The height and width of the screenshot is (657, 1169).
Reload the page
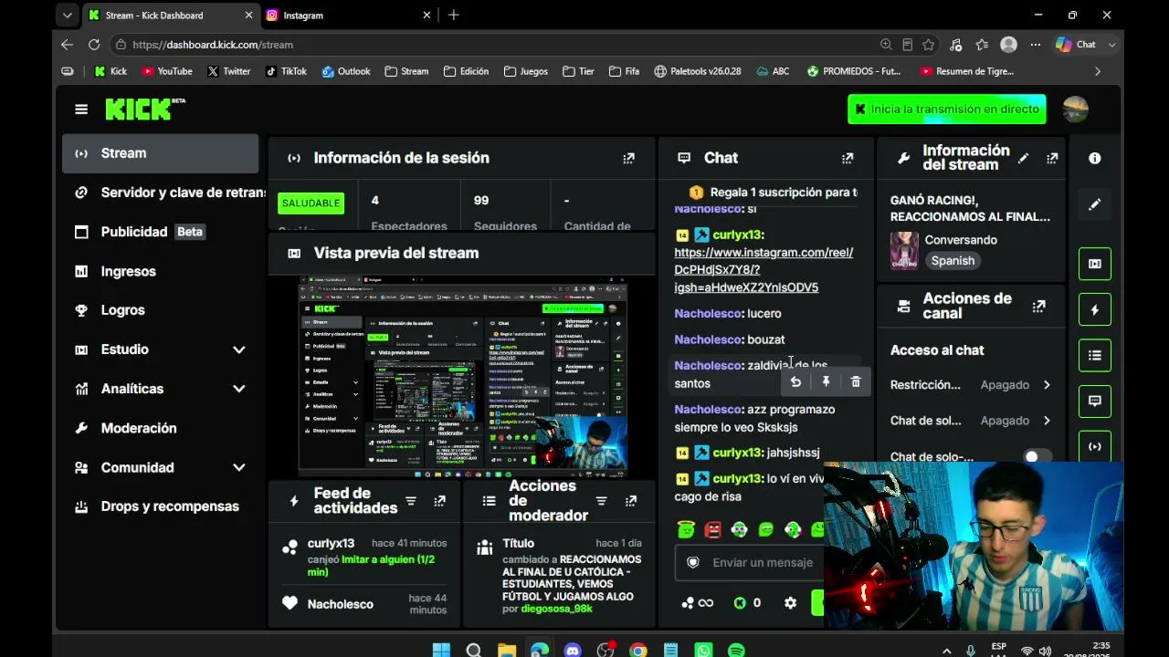pos(94,45)
